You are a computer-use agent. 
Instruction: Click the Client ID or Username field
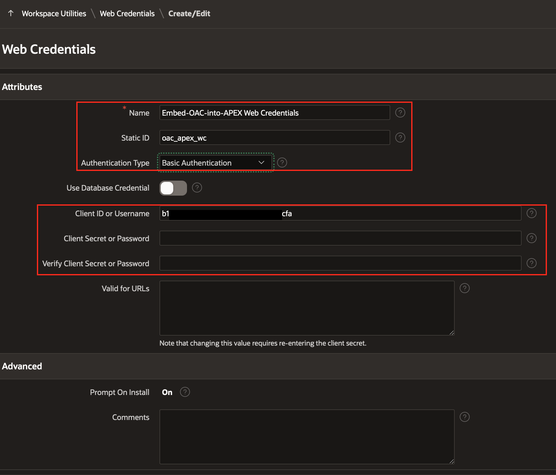click(340, 213)
